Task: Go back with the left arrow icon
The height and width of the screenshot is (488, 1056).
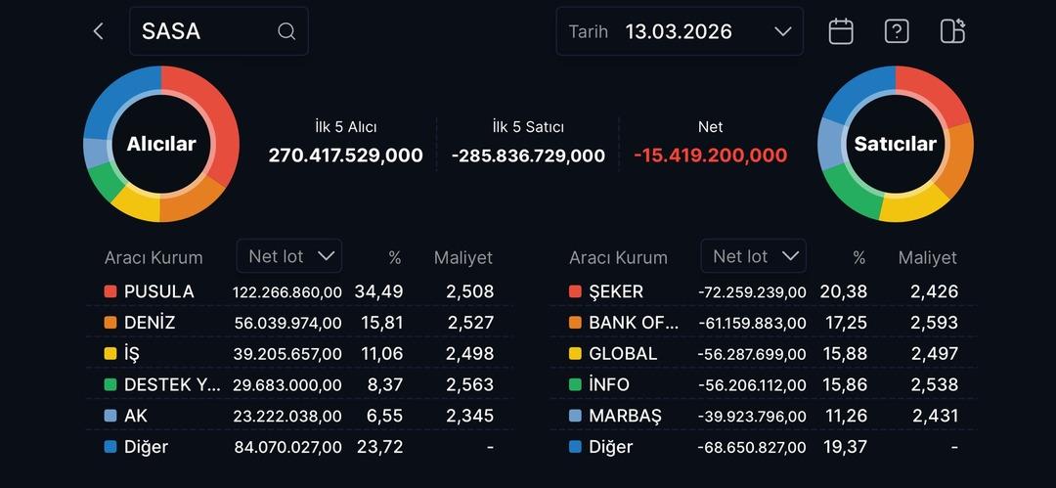Action: pos(98,31)
